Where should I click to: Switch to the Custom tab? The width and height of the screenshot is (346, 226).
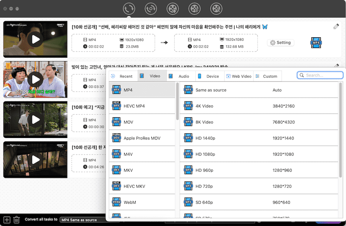click(x=268, y=76)
